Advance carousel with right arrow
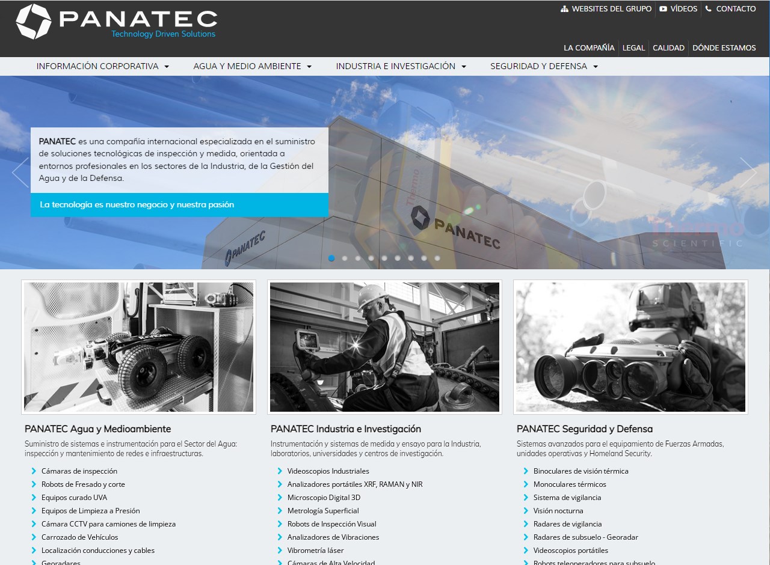Screen dimensions: 770x565 tap(748, 173)
